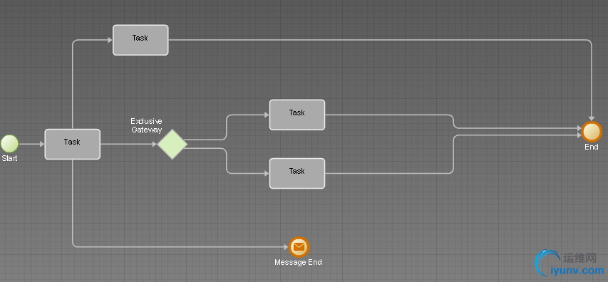
Task: Click the Message End label text
Action: point(298,262)
